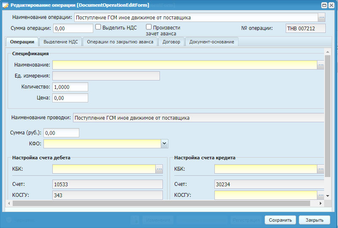Click credit Счет field showing 30234
The image size is (338, 228).
coord(269,184)
